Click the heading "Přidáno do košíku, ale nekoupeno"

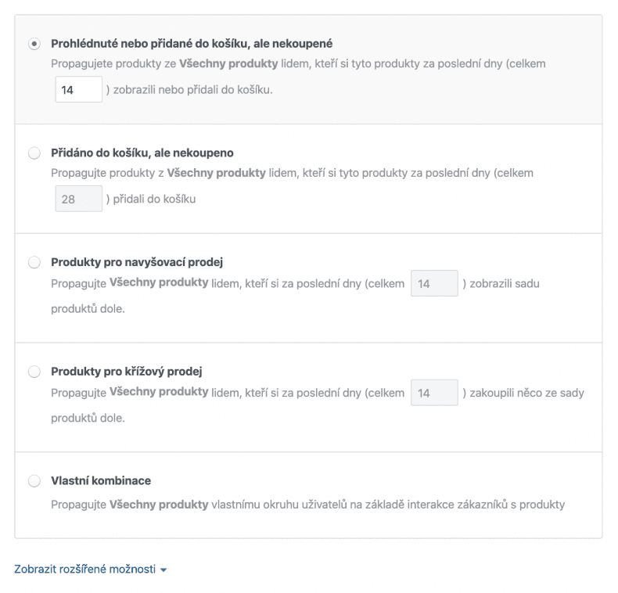[142, 153]
